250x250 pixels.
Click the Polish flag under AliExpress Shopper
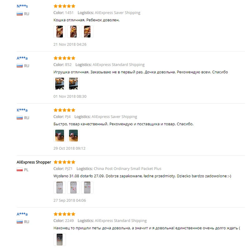point(20,170)
